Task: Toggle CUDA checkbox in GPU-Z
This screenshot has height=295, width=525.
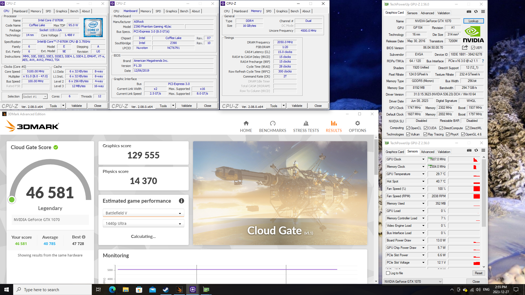Action: point(425,128)
